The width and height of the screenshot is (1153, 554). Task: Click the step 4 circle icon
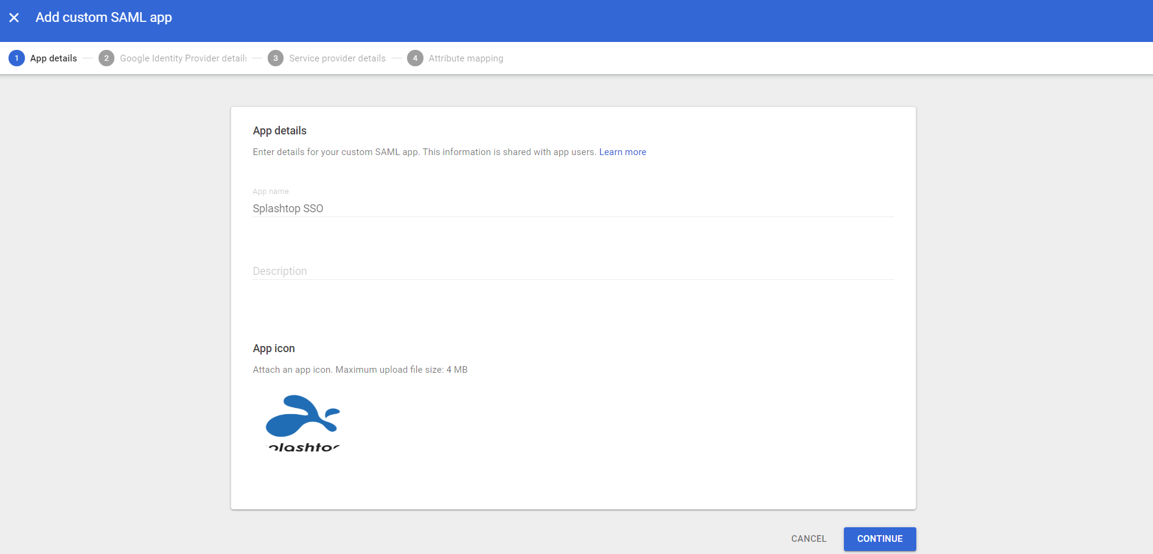pos(415,58)
